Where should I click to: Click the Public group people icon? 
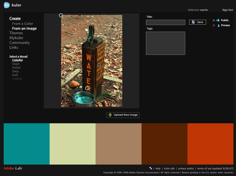(x=218, y=20)
